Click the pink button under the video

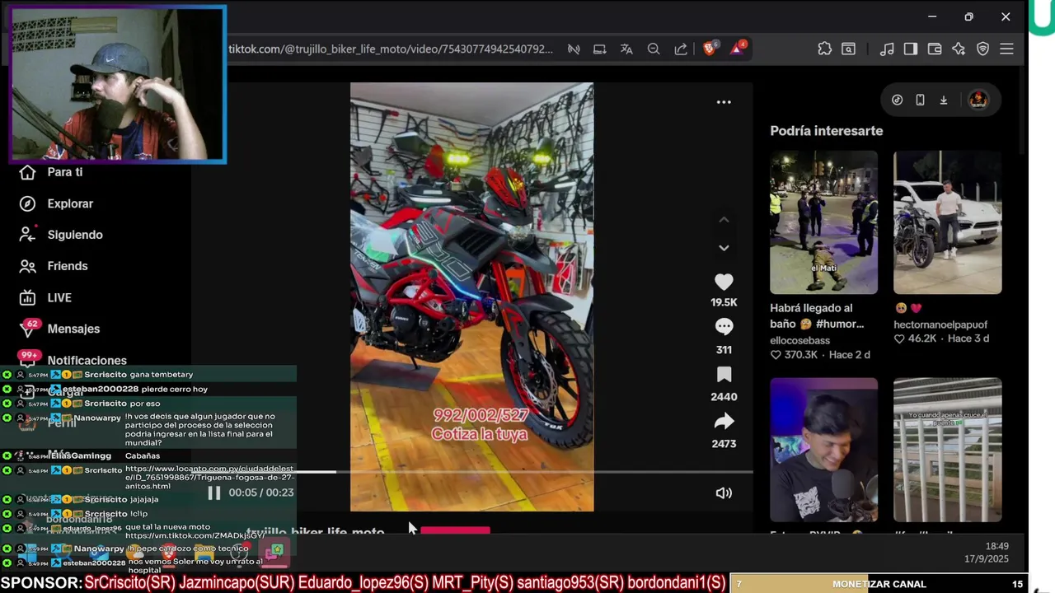(455, 530)
